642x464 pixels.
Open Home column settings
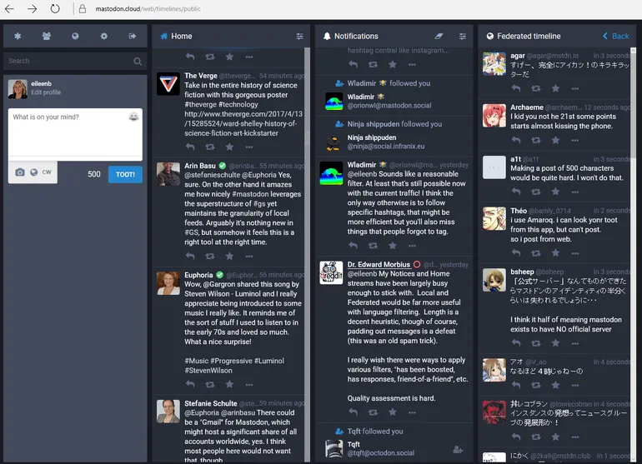pos(299,37)
